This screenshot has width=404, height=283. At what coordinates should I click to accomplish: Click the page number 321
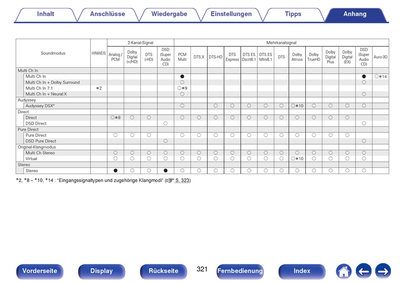[202, 269]
